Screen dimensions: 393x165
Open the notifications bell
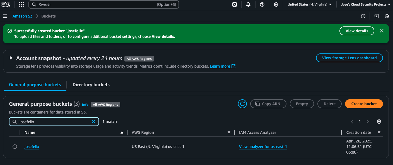[x=248, y=4]
